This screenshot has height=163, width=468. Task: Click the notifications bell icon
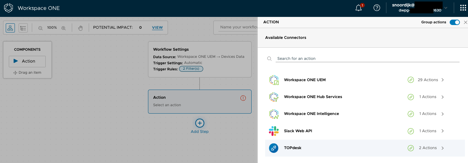pos(359,8)
